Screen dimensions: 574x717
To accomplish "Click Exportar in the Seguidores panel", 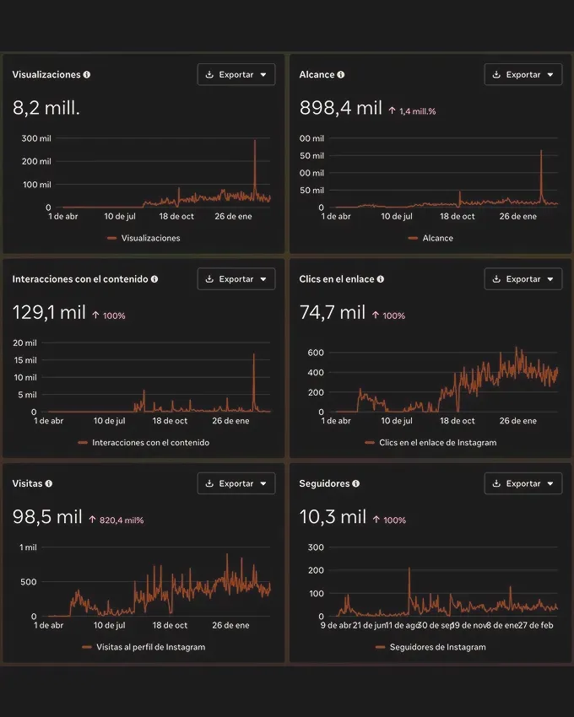I will 523,483.
